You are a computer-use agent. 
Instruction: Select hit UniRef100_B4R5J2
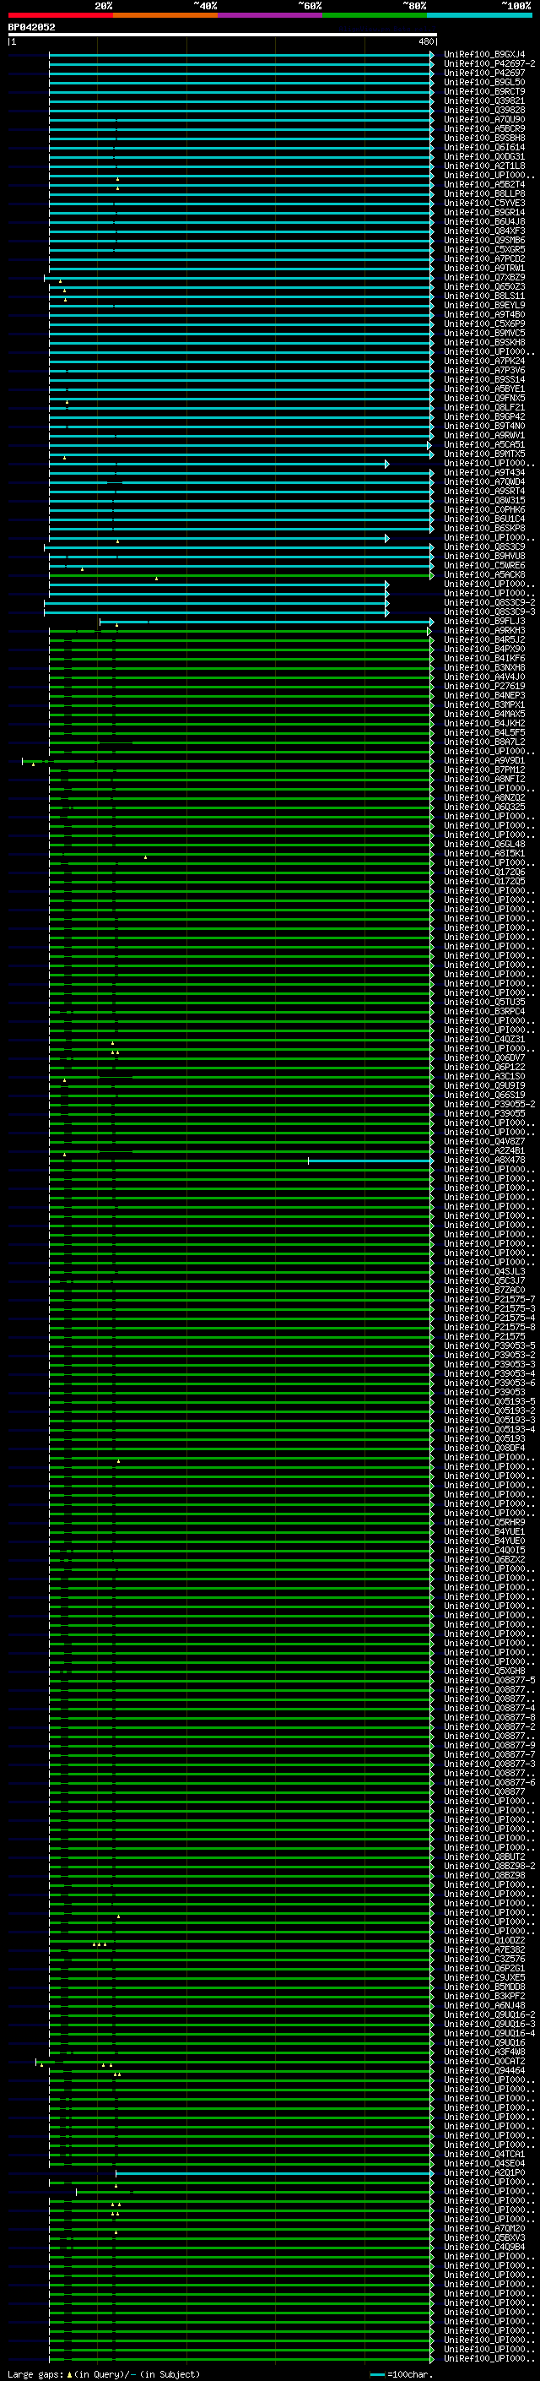pos(484,639)
